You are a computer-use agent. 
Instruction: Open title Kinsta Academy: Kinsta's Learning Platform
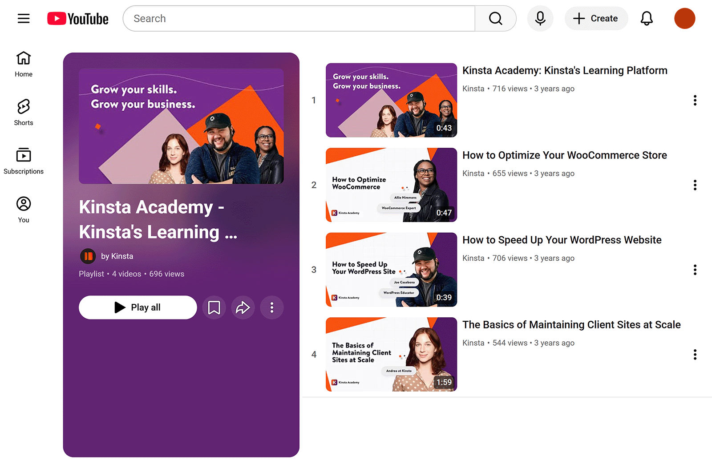(x=565, y=71)
